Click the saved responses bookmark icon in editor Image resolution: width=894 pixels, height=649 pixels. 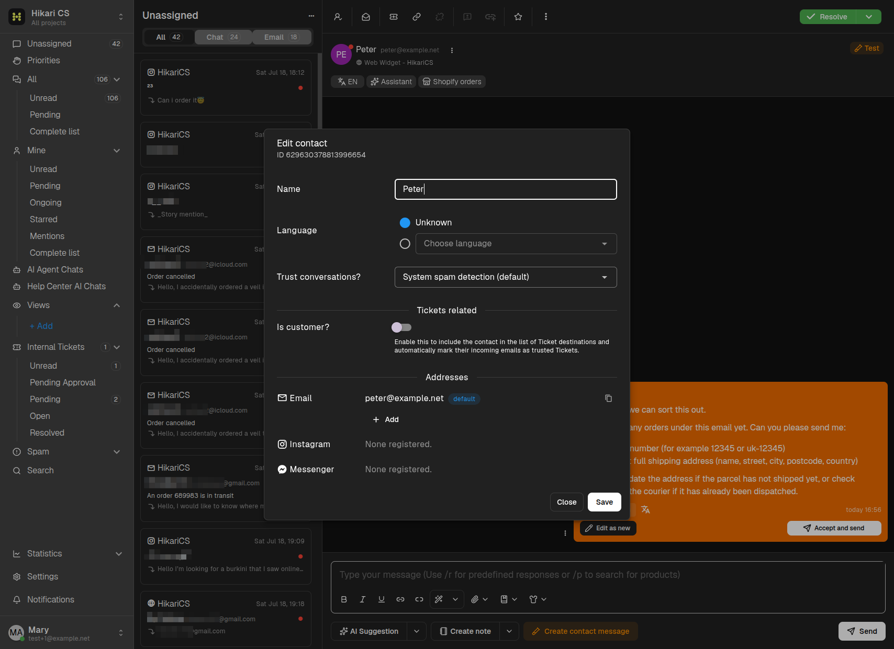click(504, 599)
